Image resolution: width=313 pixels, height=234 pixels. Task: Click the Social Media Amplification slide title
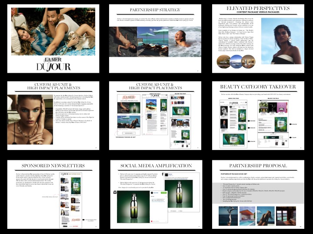point(156,165)
